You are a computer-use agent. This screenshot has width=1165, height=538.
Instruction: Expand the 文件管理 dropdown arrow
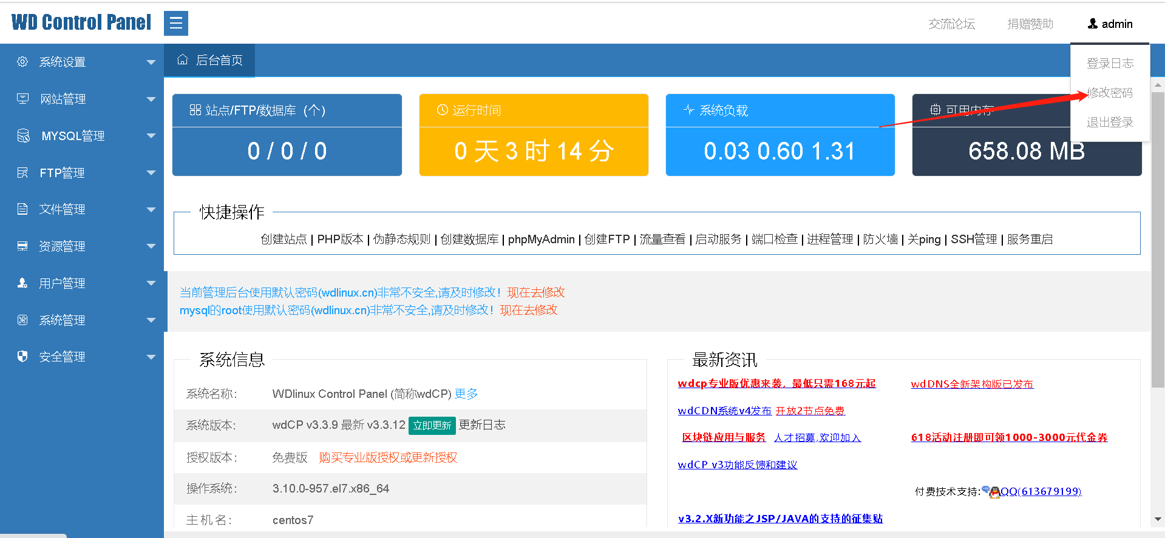[x=151, y=210]
